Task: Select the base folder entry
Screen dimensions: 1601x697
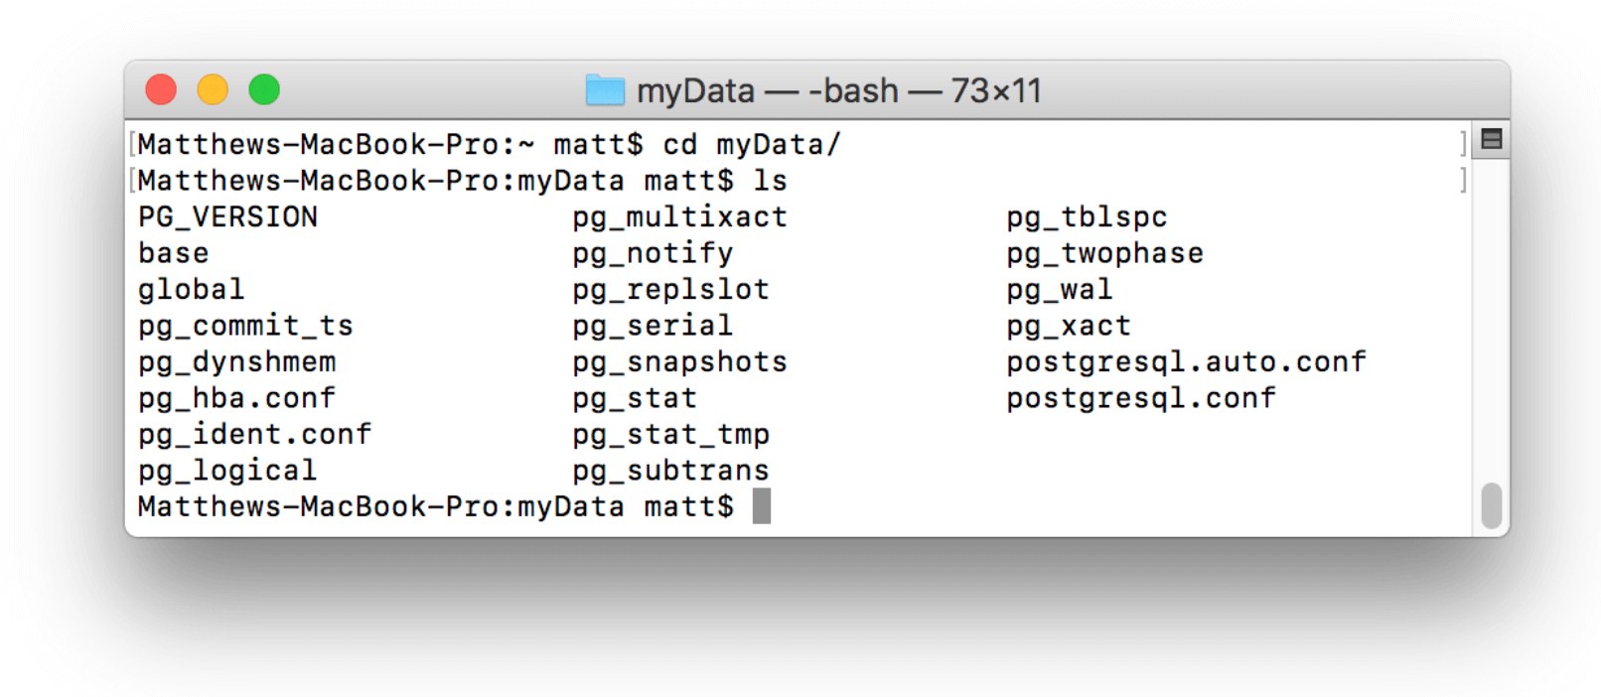Action: click(x=173, y=252)
